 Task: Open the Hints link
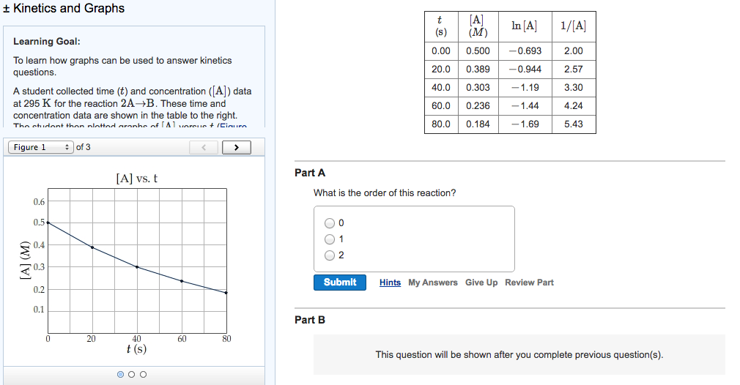[390, 283]
